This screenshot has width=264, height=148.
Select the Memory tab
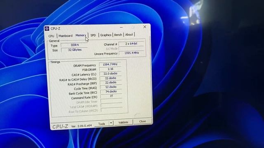click(x=81, y=35)
